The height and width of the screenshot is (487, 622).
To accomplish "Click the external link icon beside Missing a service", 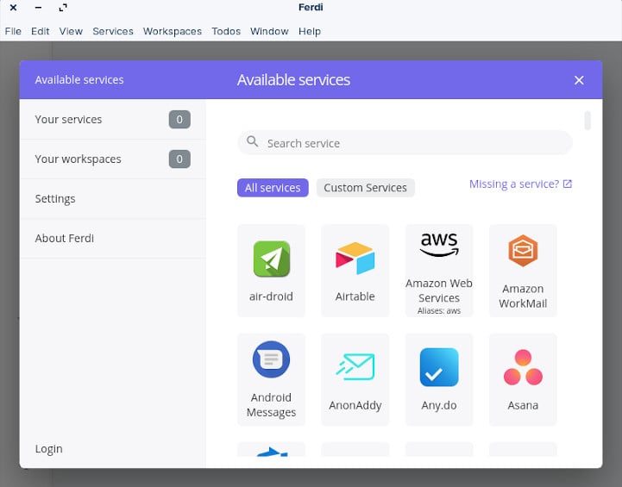I will (x=568, y=184).
